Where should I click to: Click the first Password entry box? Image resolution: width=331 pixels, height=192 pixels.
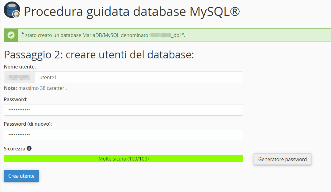click(123, 110)
